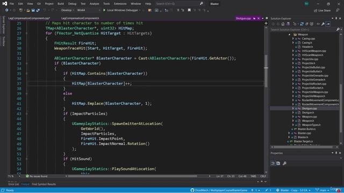Screen dimensions: 344x193
Task: Expand the Casing.cpp tree node
Action: tap(293, 39)
